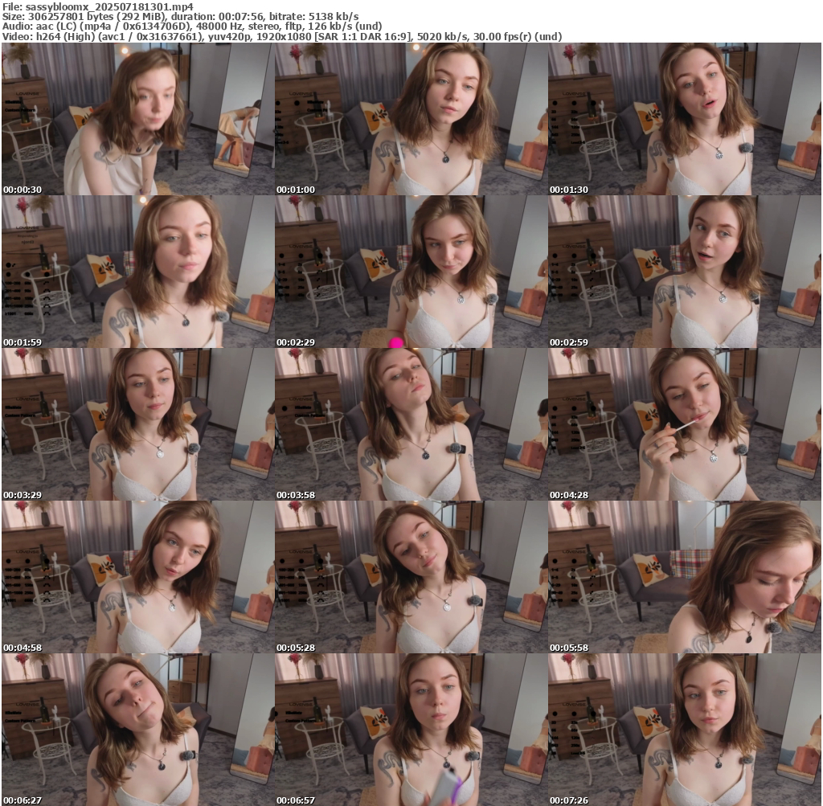
Task: Select the thumbnail timestamped 00:05:28
Action: click(x=411, y=577)
